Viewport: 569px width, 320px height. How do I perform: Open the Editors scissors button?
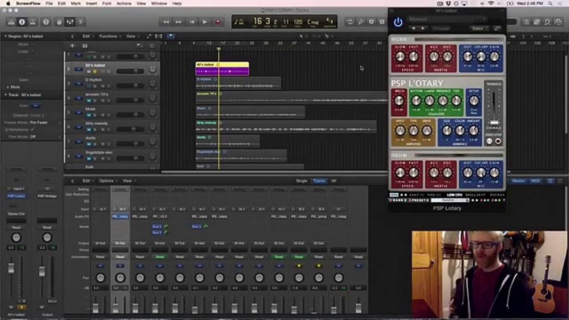(x=80, y=22)
